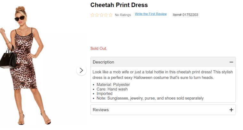Click the Material: Polyester bullet
This screenshot has width=243, height=130.
pyautogui.click(x=113, y=85)
